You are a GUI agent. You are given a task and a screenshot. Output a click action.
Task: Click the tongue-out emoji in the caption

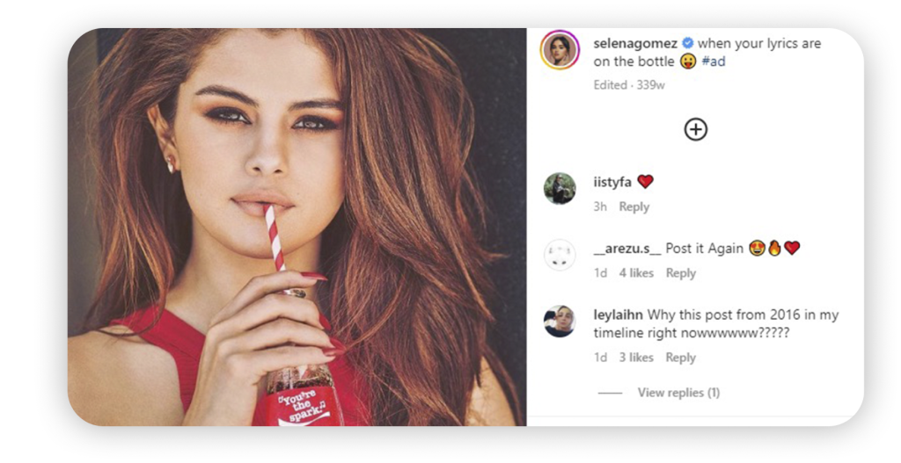click(x=688, y=61)
